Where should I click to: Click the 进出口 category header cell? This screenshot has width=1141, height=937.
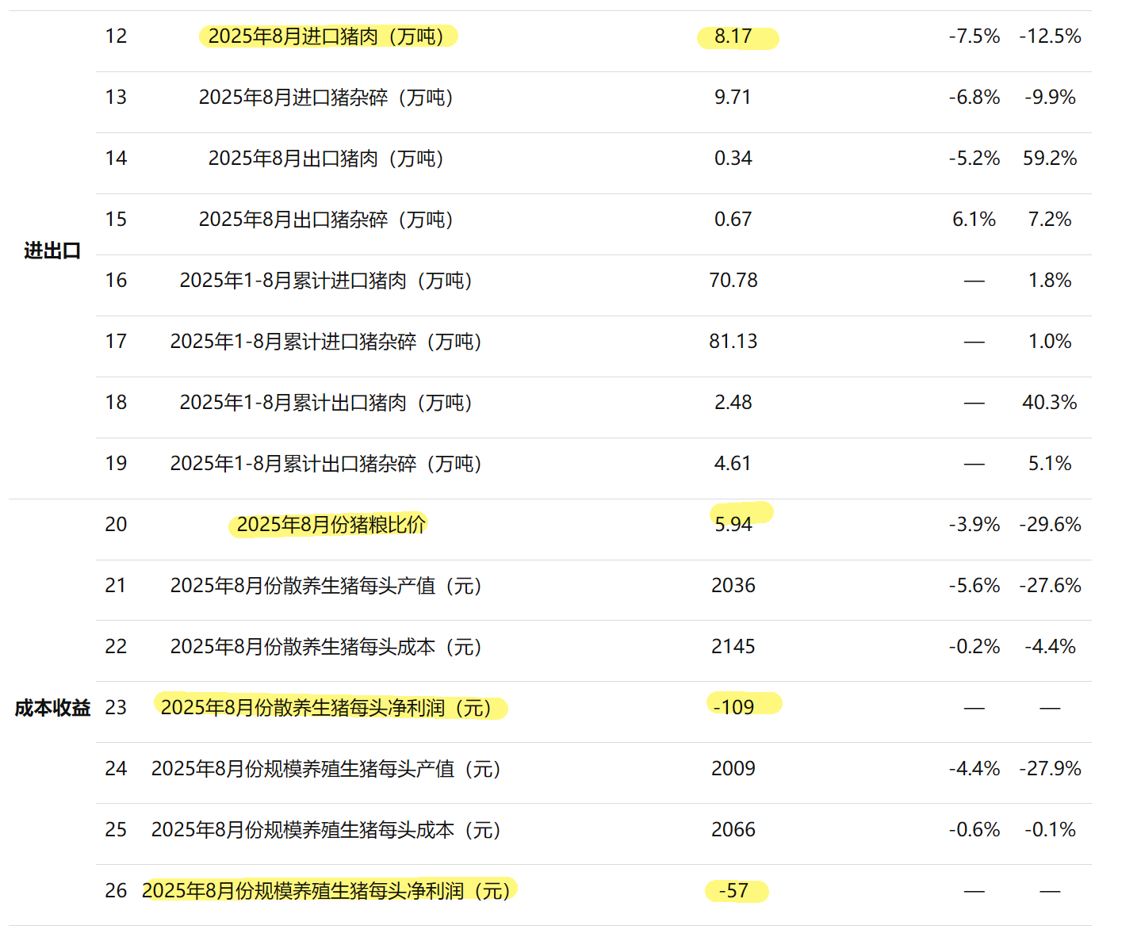pyautogui.click(x=52, y=251)
